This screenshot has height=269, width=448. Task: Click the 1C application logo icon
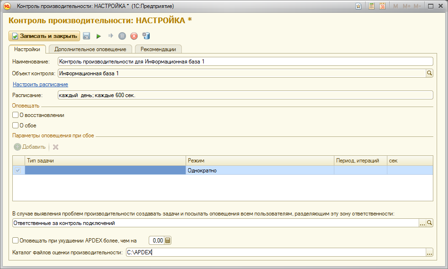point(7,6)
